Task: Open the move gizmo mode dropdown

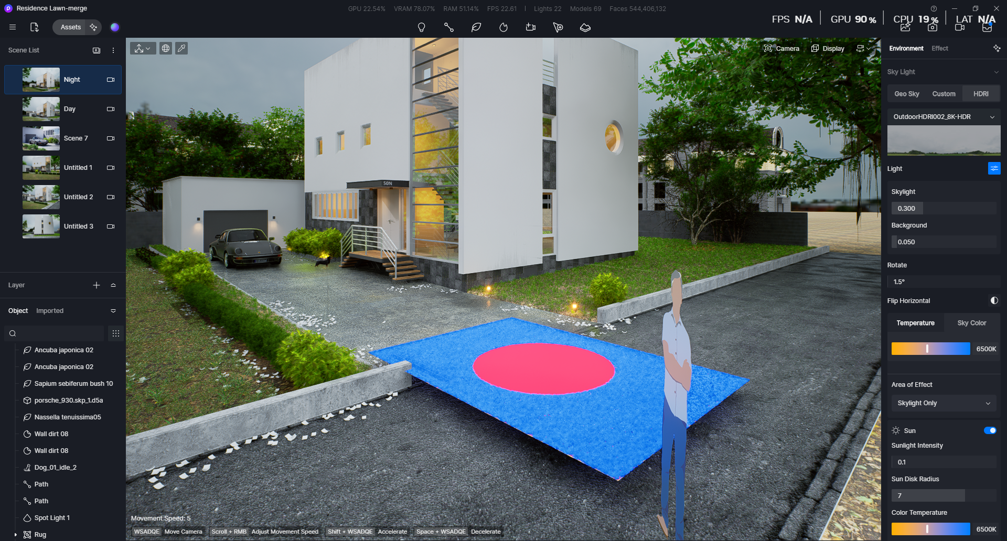Action: pyautogui.click(x=143, y=48)
